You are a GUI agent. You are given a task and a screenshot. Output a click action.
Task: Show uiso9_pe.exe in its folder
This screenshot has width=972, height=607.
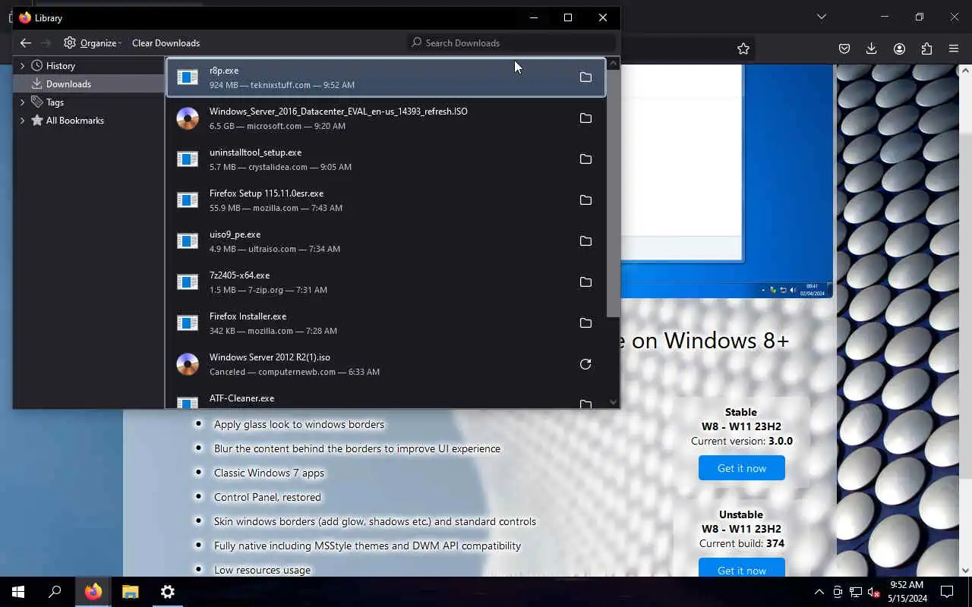coord(585,241)
